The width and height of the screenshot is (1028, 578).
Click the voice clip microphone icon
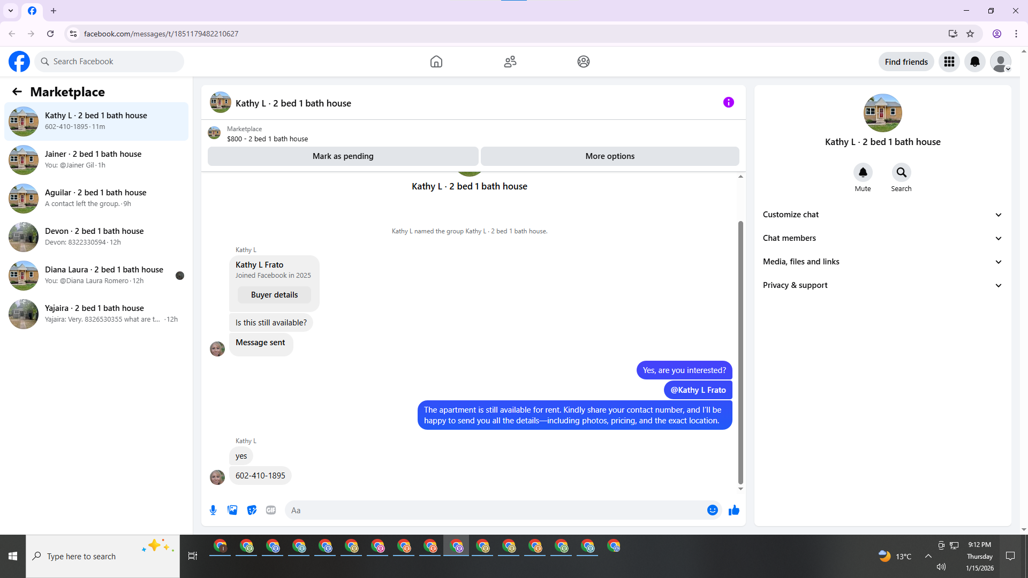tap(213, 510)
